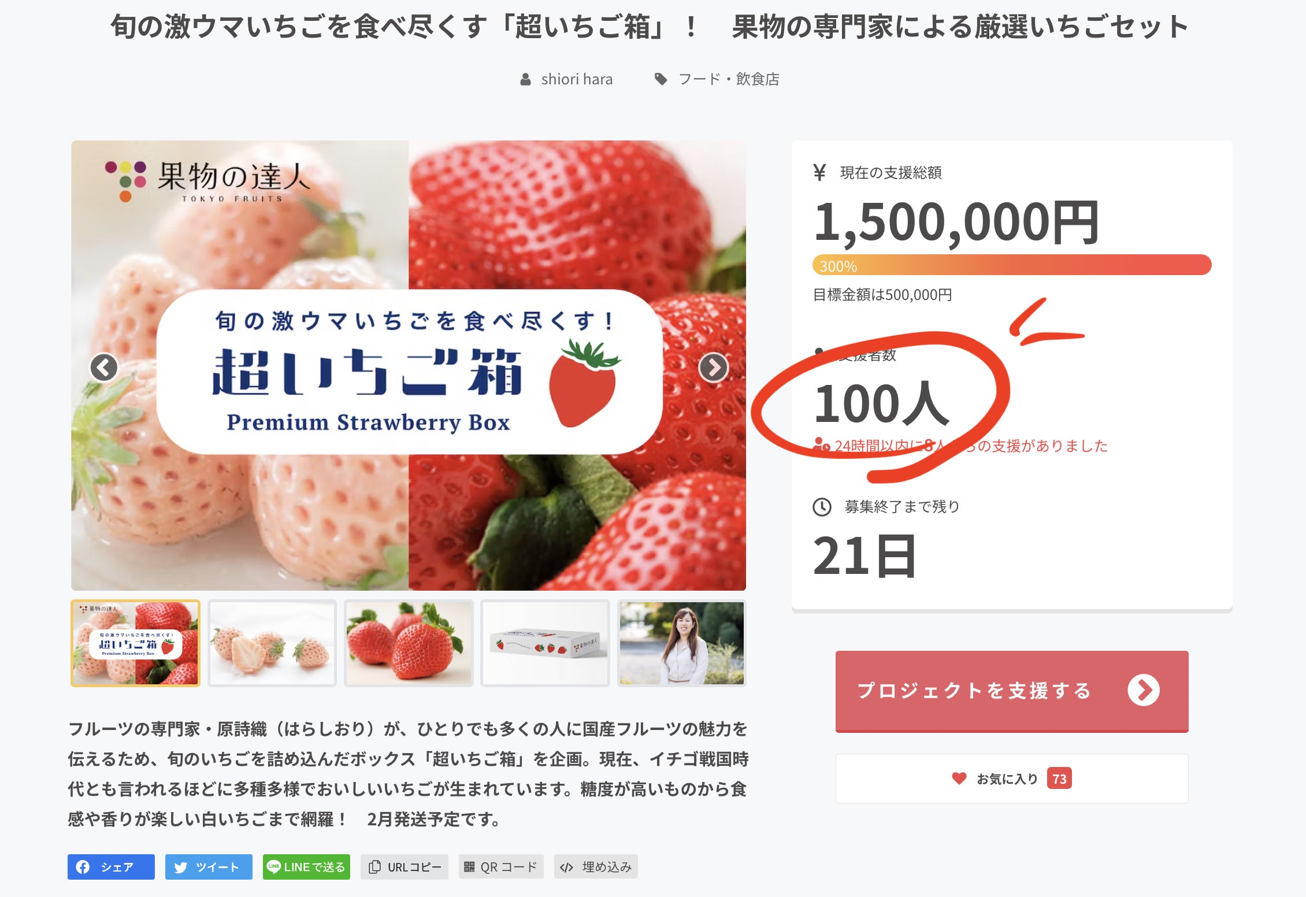Advance to the next carousel image
1306x897 pixels.
(713, 367)
